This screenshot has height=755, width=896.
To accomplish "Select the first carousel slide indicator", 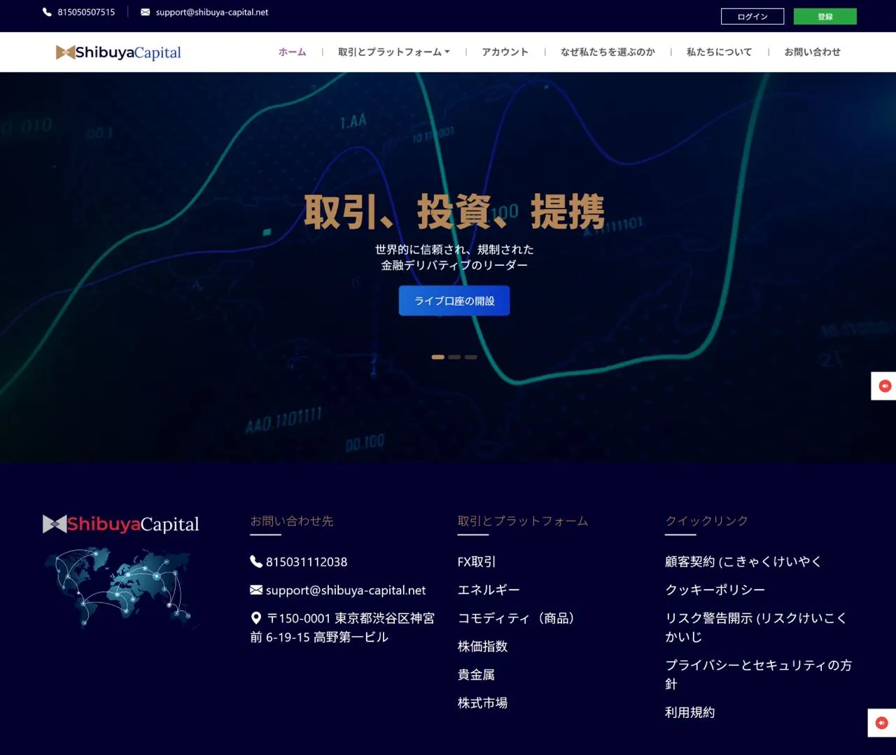I will pyautogui.click(x=438, y=357).
